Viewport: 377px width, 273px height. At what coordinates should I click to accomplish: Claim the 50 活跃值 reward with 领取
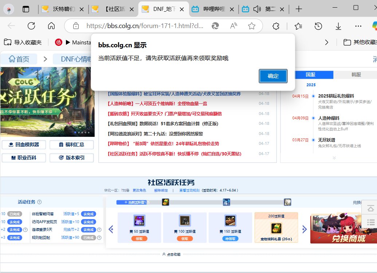point(139,239)
